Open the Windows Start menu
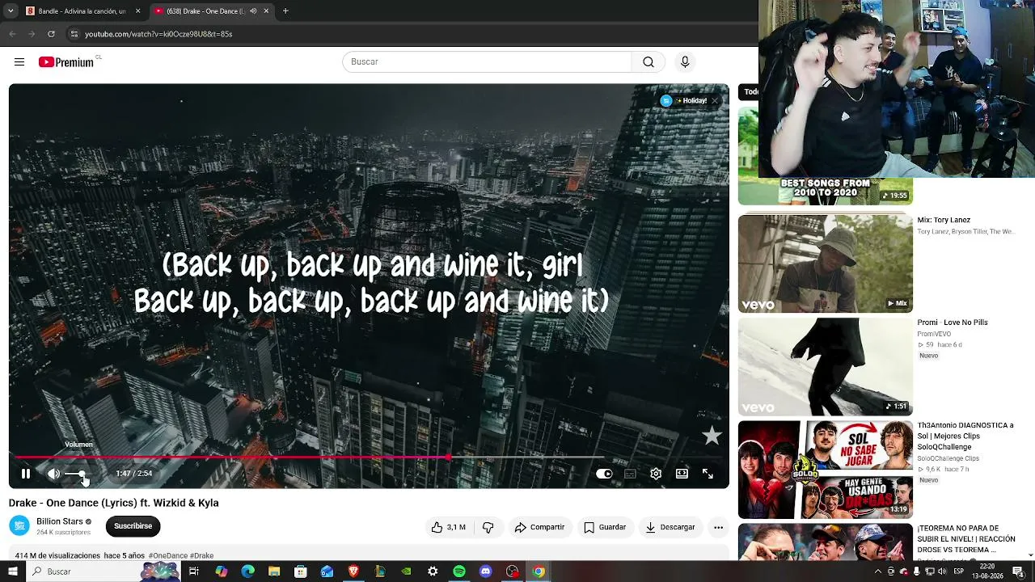This screenshot has height=582, width=1035. point(14,571)
